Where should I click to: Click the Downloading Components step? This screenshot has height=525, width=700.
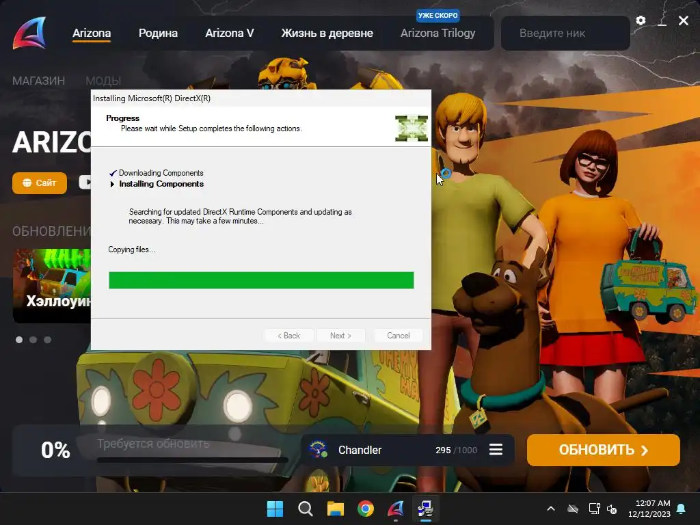[x=161, y=173]
